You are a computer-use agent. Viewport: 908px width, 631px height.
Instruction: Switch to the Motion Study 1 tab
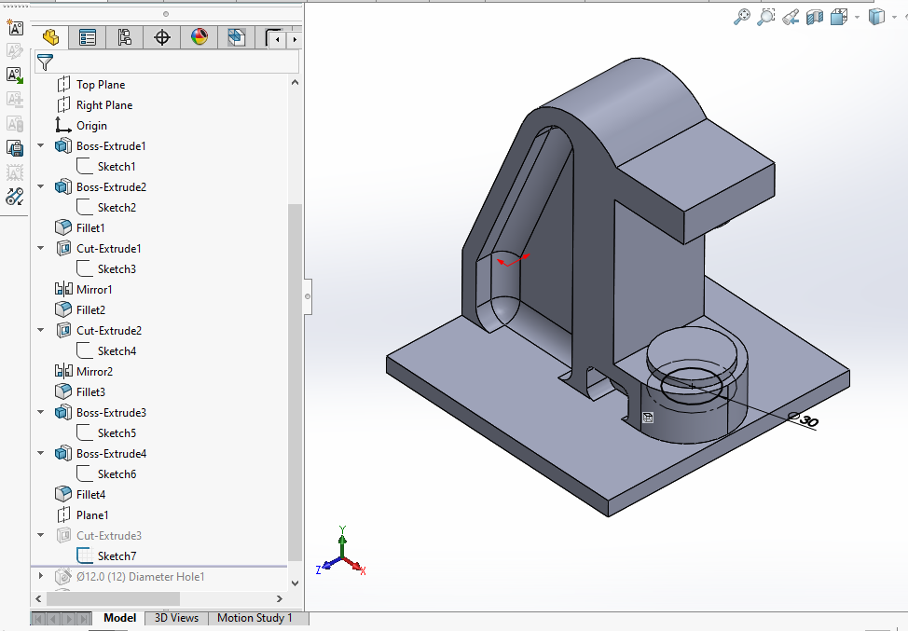pyautogui.click(x=255, y=618)
